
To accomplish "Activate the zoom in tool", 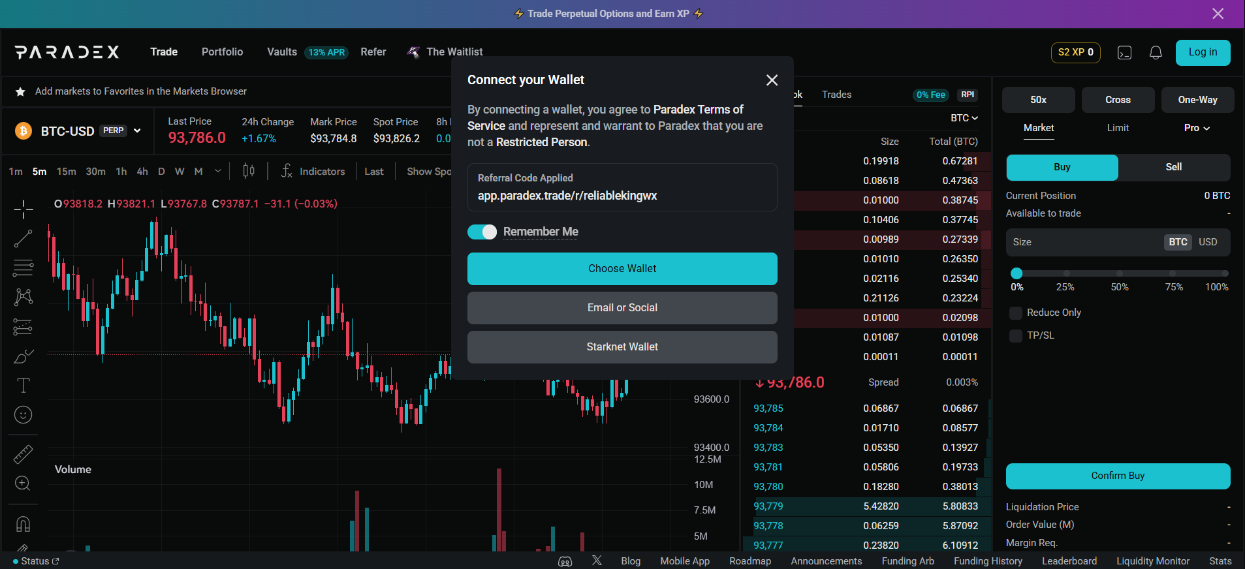I will (24, 483).
